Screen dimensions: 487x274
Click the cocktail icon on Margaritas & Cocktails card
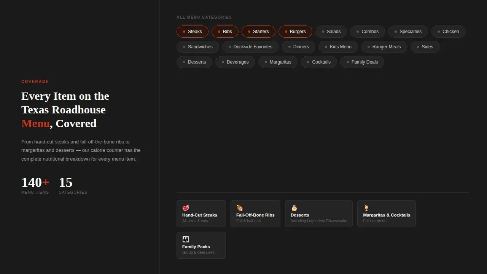[x=366, y=208]
